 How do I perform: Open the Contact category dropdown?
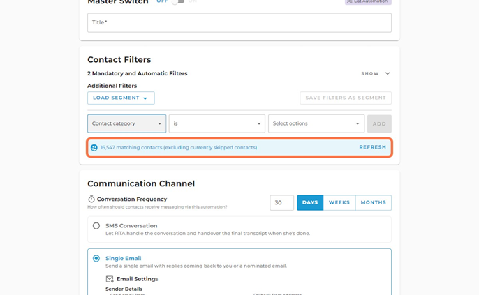pos(127,123)
